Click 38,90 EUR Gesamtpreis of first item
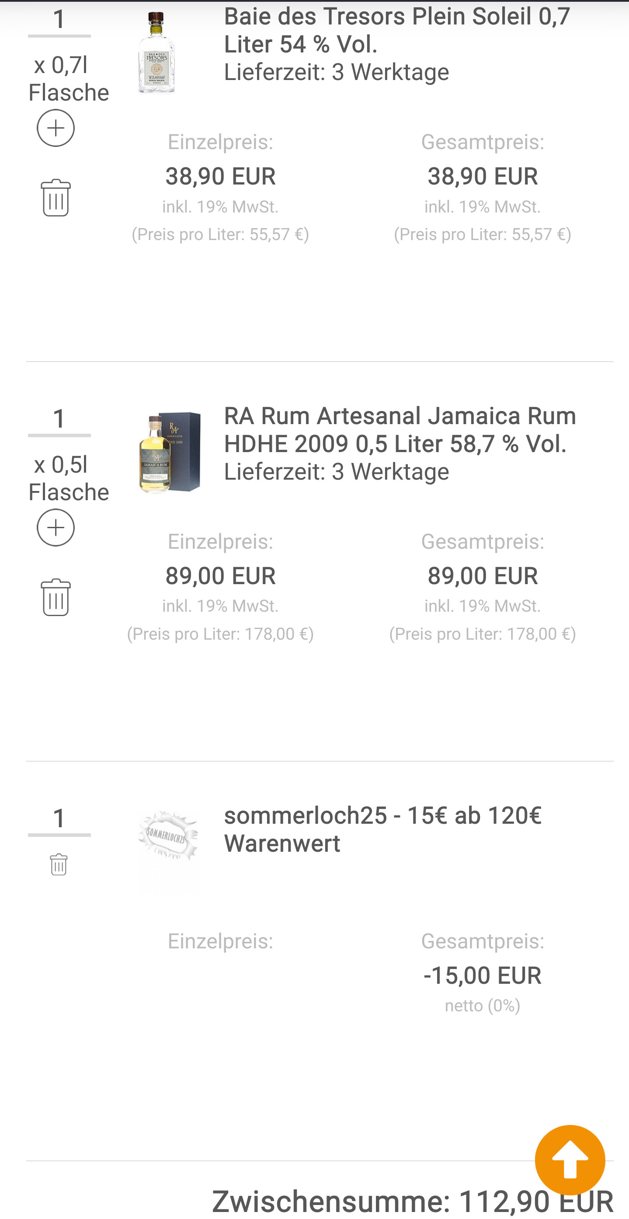Image resolution: width=629 pixels, height=1219 pixels. [x=483, y=176]
